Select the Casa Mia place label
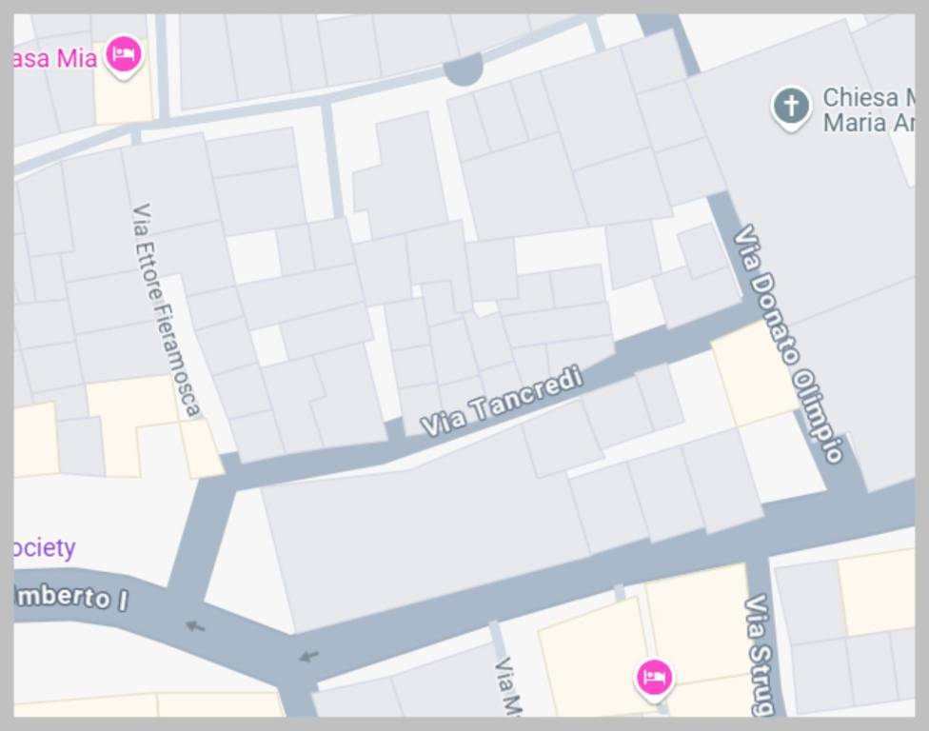The image size is (929, 731). click(56, 59)
